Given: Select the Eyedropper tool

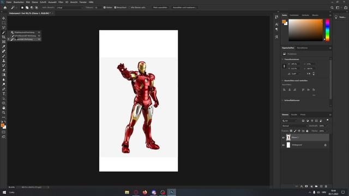Looking at the screenshot, I should (x=4, y=46).
